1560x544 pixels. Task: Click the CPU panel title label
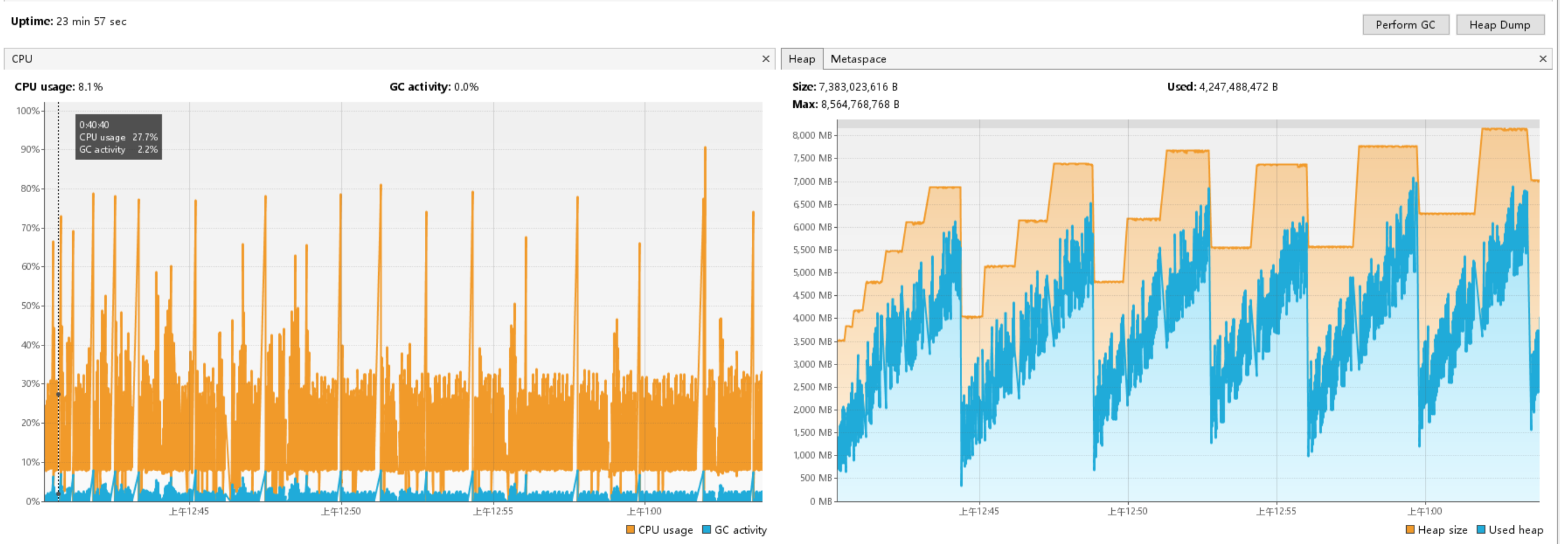[x=22, y=59]
